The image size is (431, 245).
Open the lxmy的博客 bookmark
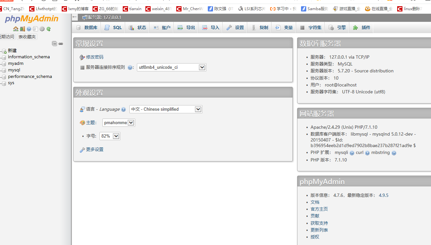click(75, 9)
